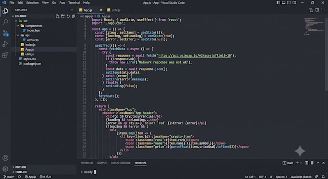Close the terminal panel
This screenshot has height=179, width=328.
click(x=323, y=163)
